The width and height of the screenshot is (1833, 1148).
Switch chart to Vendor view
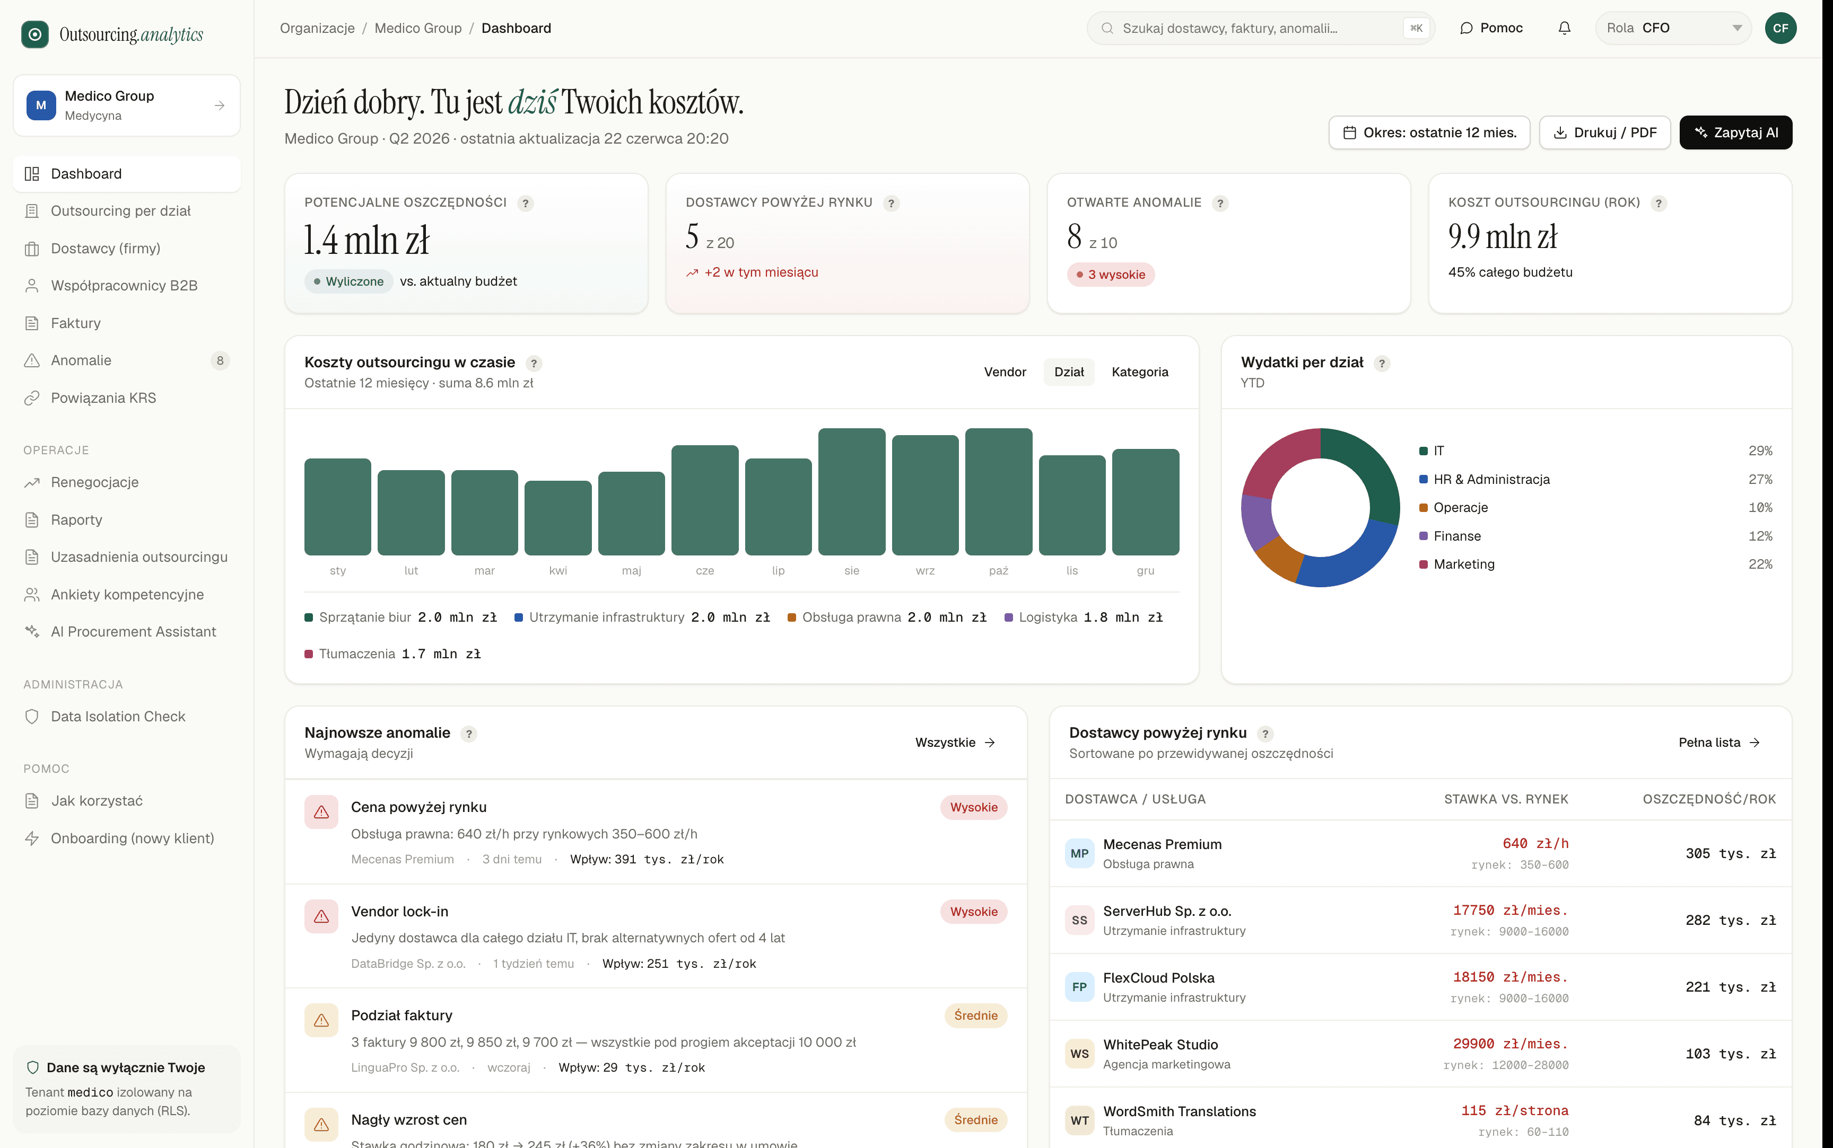pos(1004,372)
